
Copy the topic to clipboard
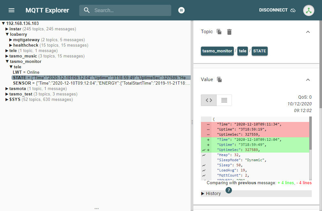219,32
